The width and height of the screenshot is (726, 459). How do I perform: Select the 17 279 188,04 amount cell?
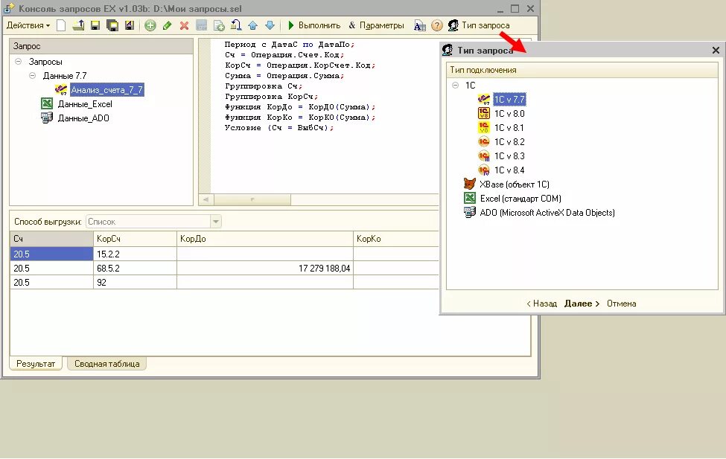point(265,268)
